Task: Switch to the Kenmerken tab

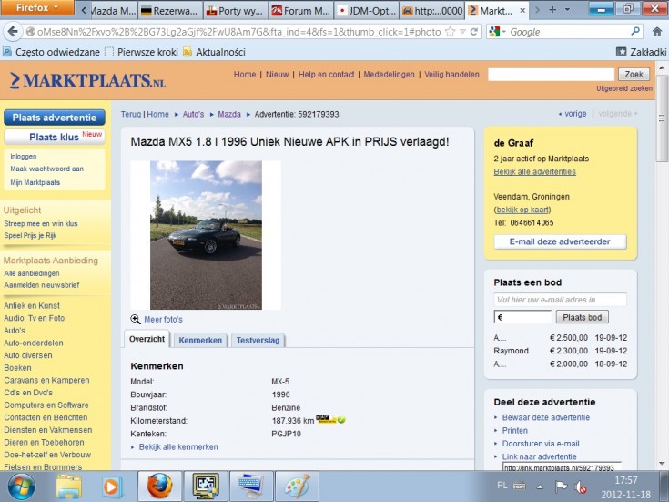Action: (x=200, y=341)
